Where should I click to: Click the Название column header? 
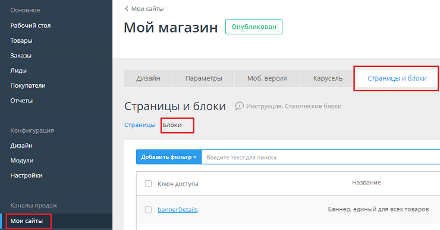(366, 183)
